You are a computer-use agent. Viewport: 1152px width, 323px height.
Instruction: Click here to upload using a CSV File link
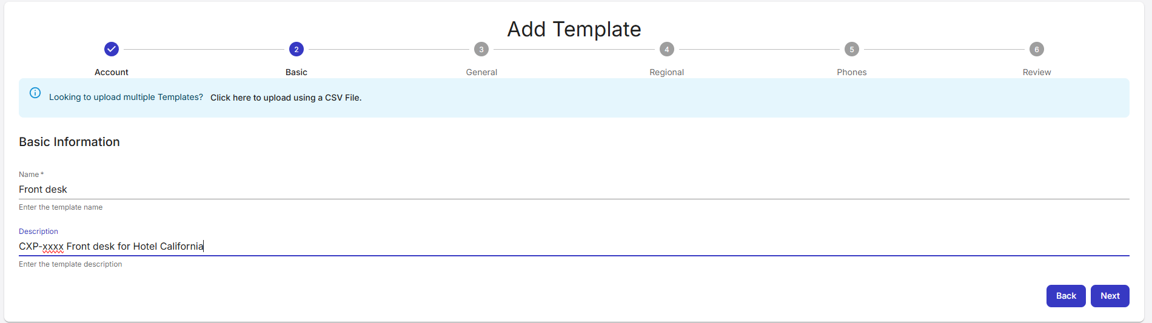click(286, 98)
